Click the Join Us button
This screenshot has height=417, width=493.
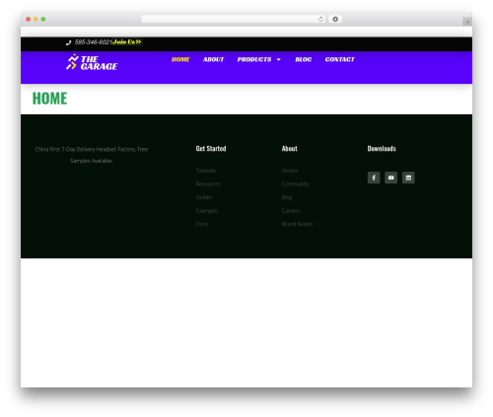click(127, 41)
